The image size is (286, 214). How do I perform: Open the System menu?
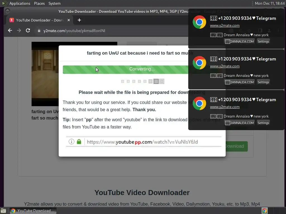(54, 3)
